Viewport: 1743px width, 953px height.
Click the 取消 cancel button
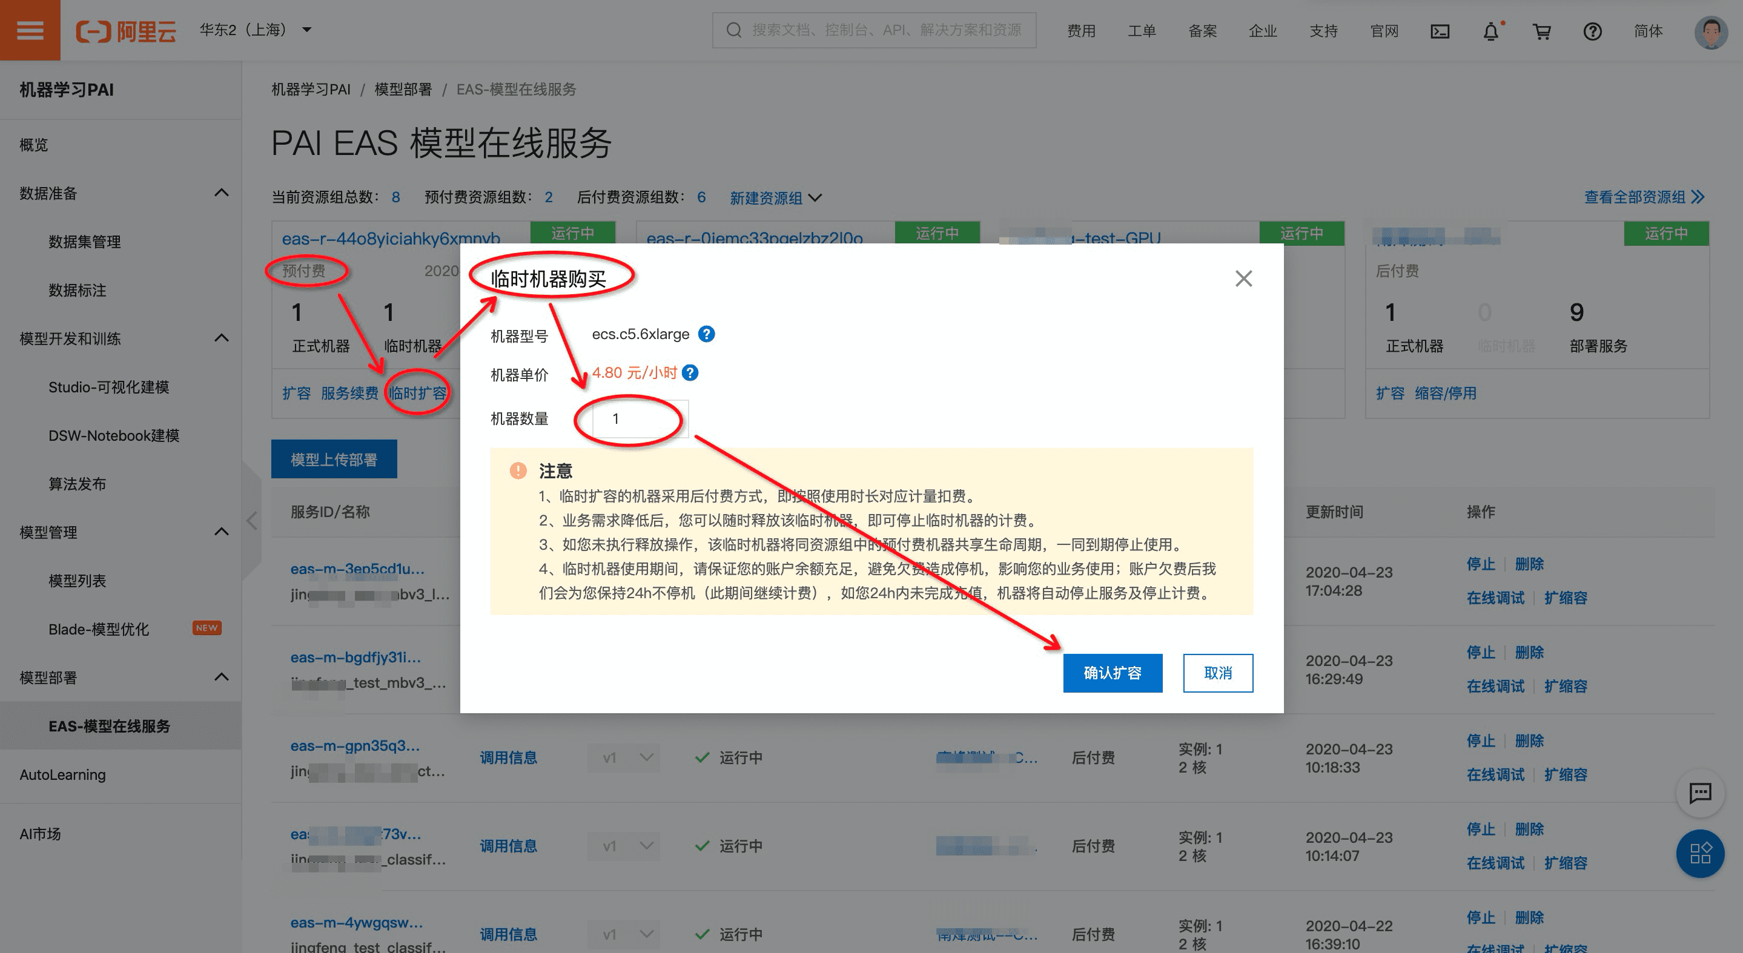coord(1217,673)
